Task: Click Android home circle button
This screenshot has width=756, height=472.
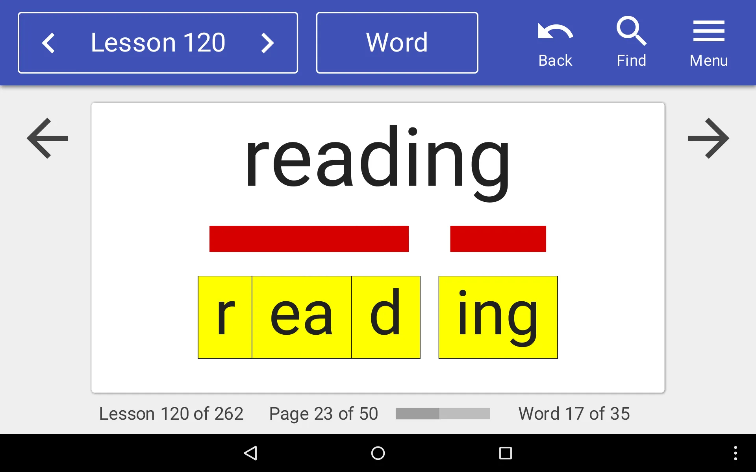Action: coord(378,453)
